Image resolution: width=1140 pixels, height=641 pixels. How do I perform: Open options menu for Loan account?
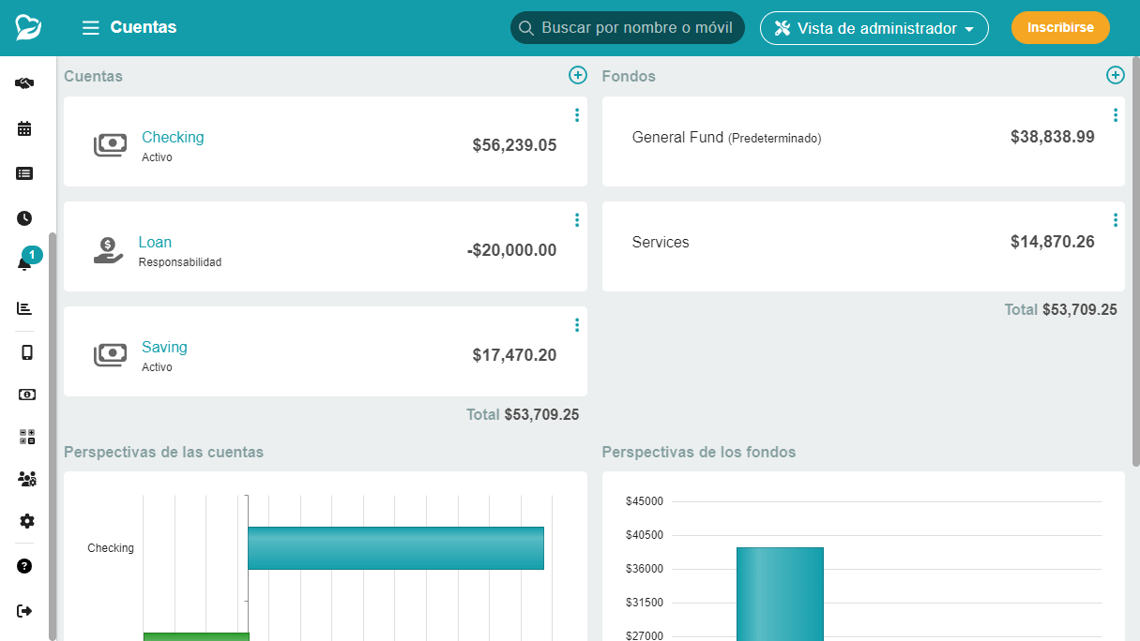tap(576, 220)
